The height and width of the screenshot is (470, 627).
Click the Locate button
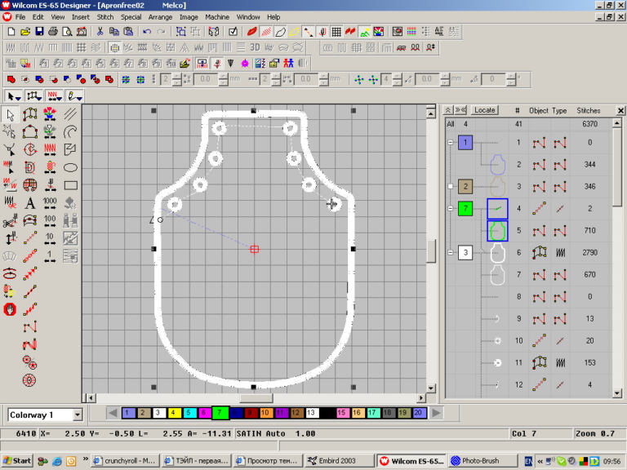(x=484, y=110)
